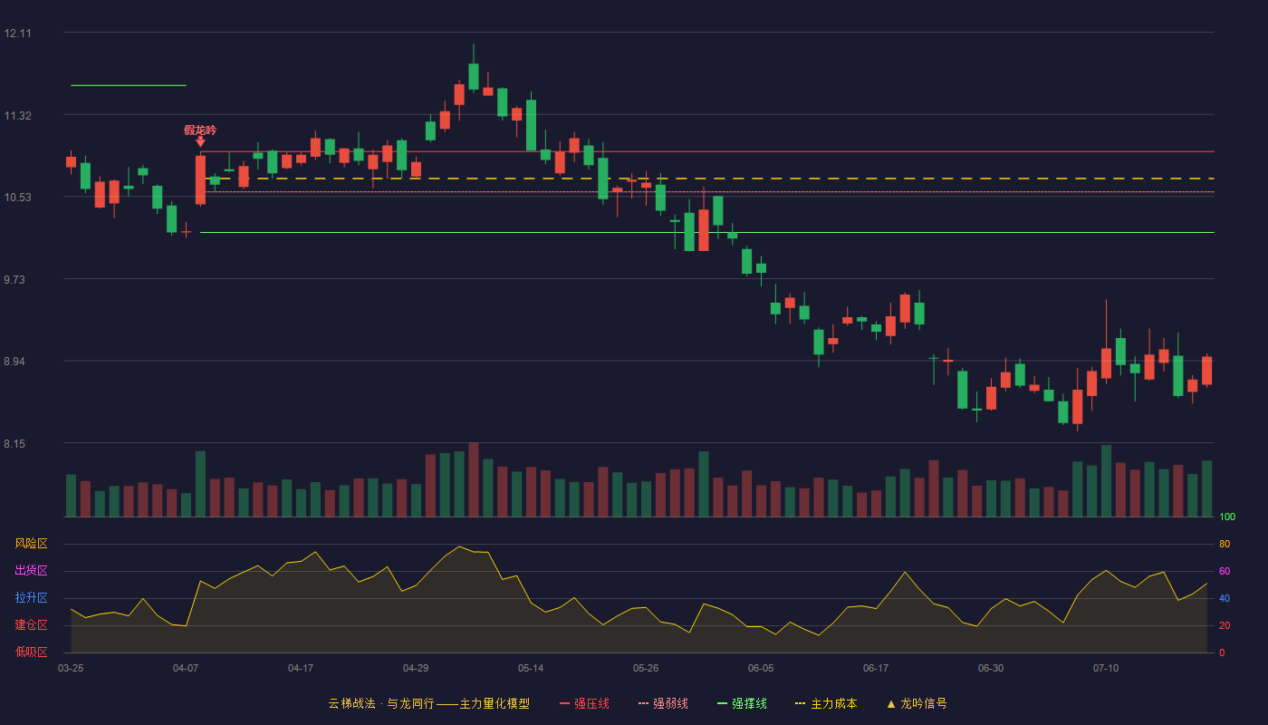
Task: Toggle the 龙吟信号 legend entry
Action: point(917,703)
